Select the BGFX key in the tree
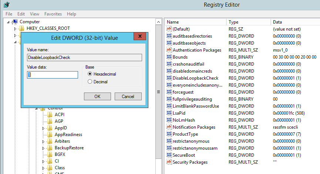Image resolution: width=320 pixels, height=174 pixels. pos(60,154)
